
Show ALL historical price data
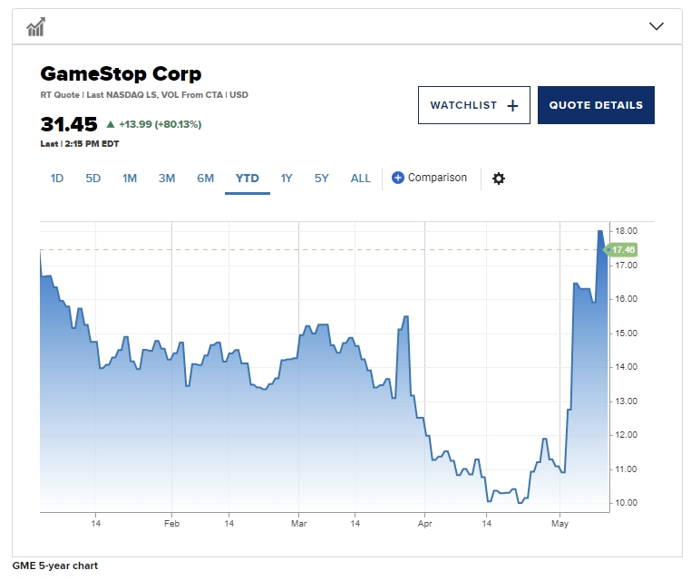[361, 179]
